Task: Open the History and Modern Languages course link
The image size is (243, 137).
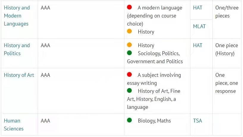Action: [17, 16]
